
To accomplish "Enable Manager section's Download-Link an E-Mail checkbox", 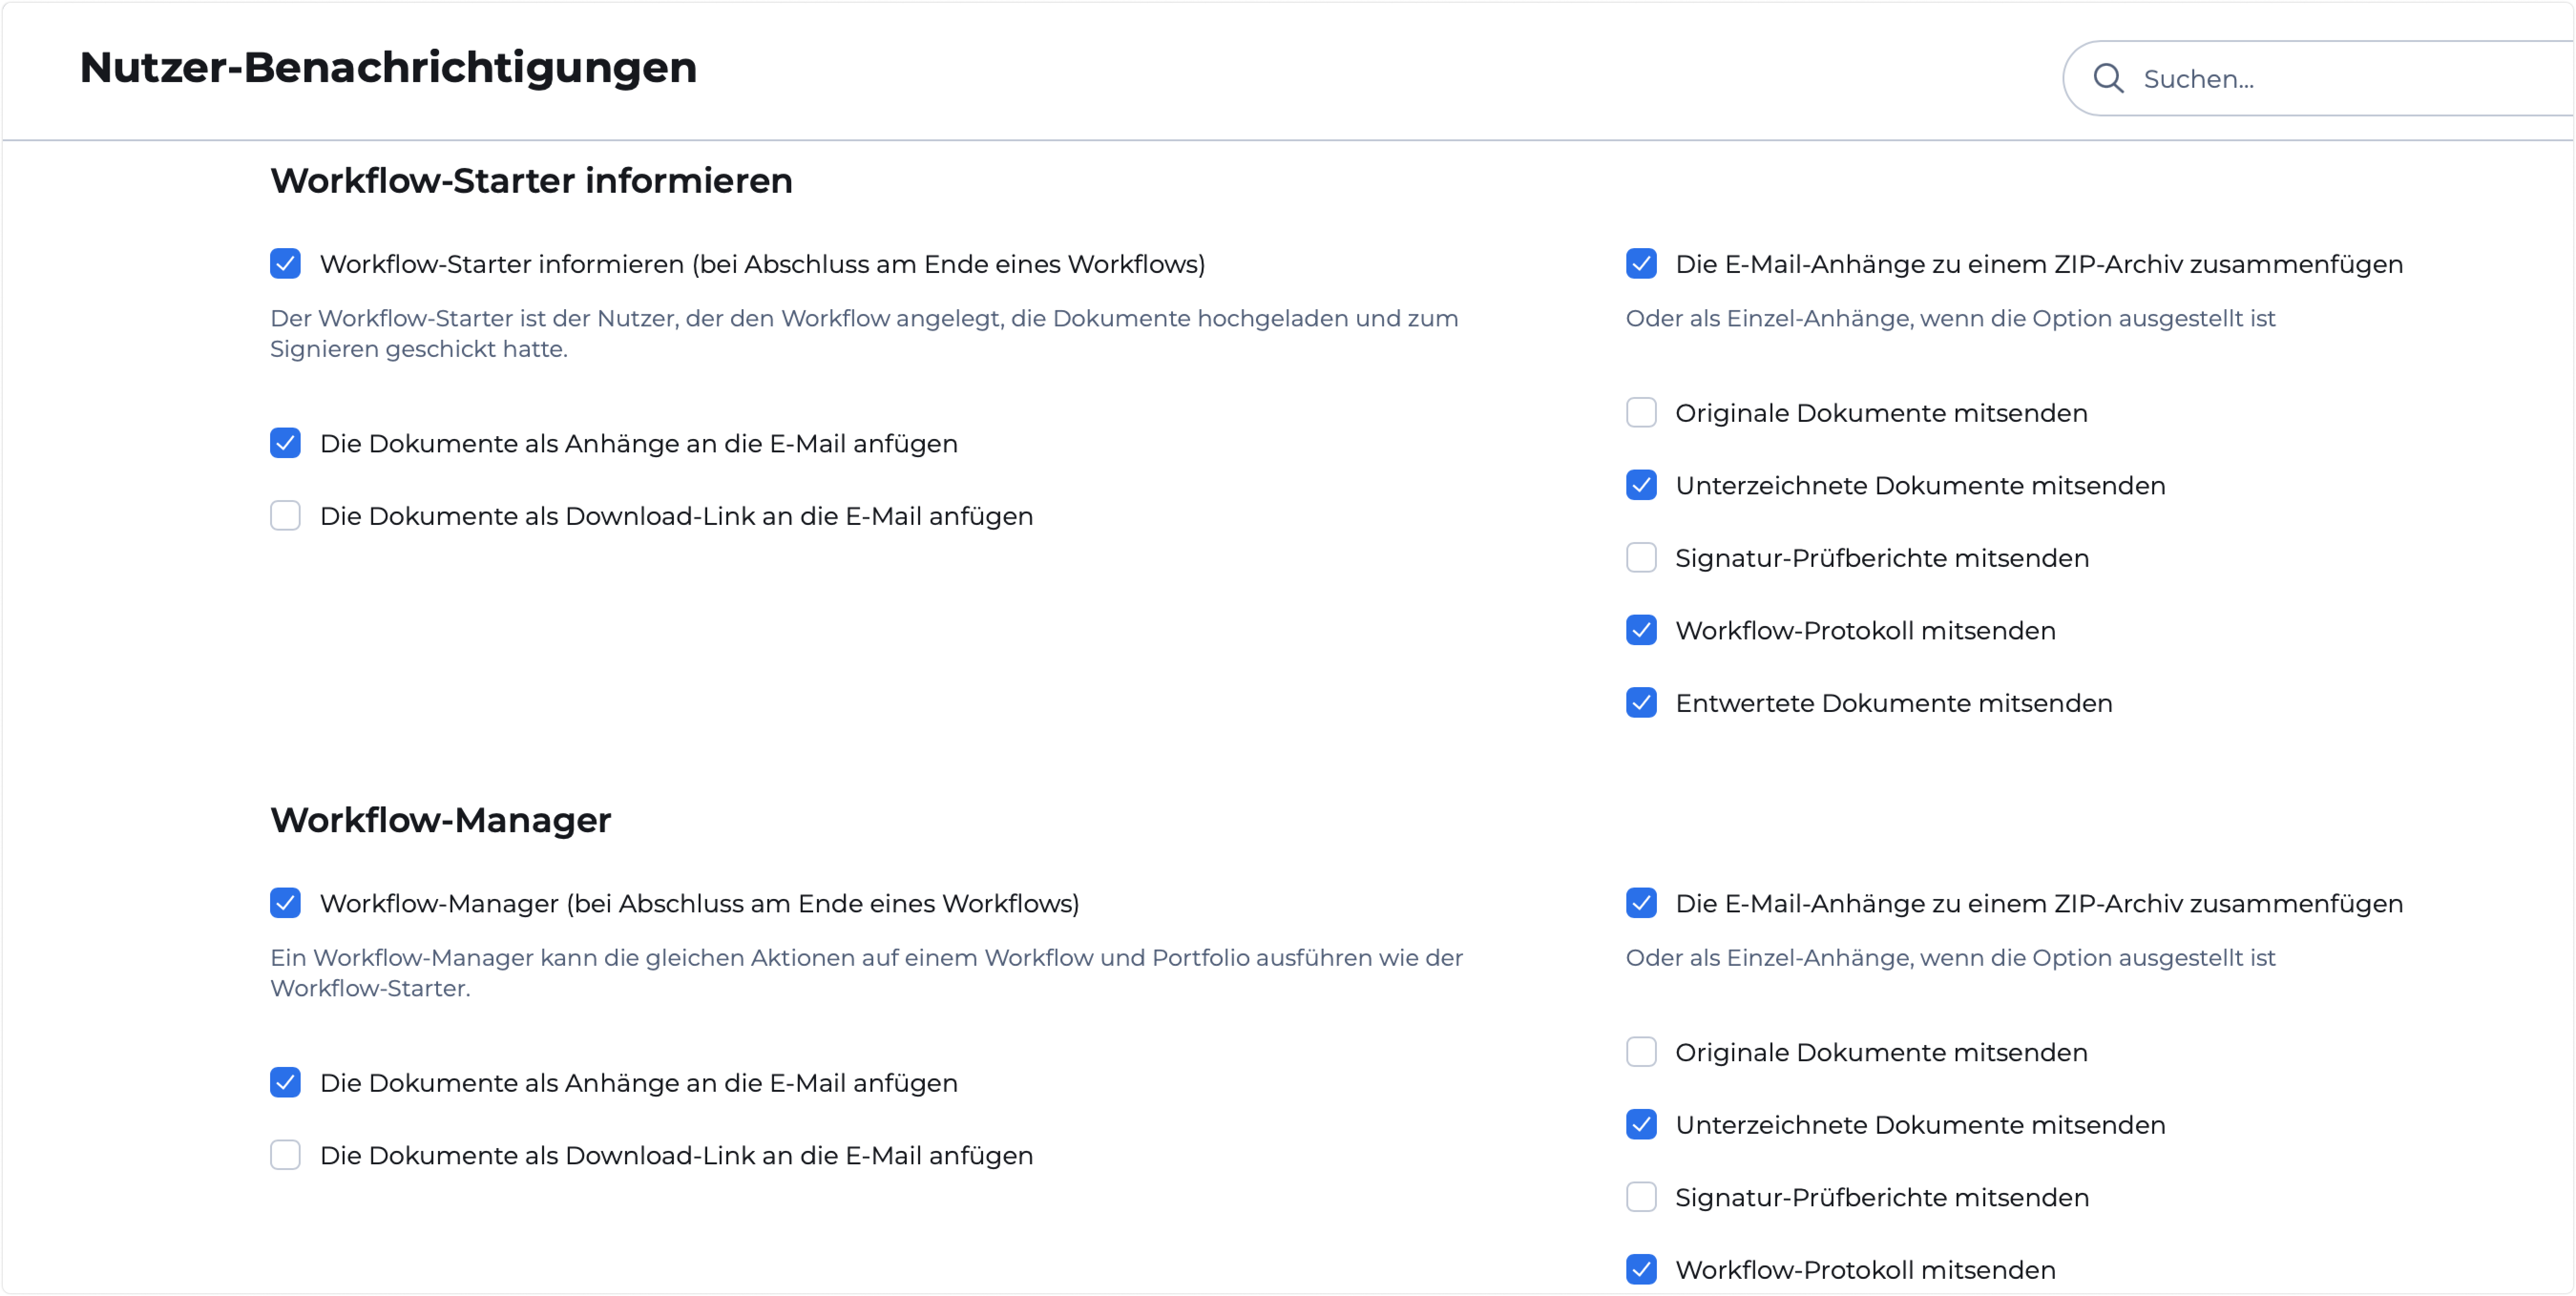I will pos(285,1155).
